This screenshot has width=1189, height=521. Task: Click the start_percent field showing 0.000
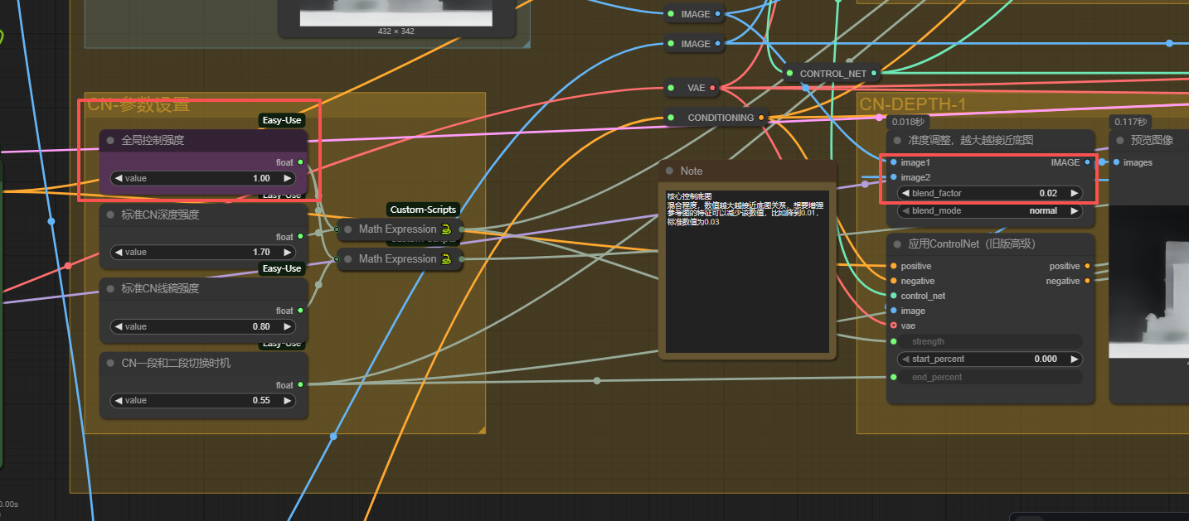click(x=990, y=359)
